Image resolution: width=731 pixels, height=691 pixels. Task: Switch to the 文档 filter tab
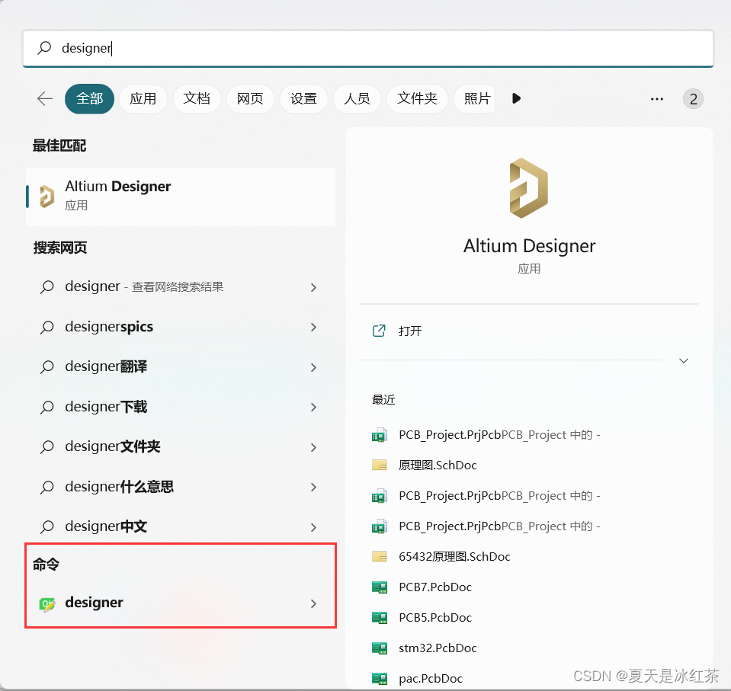coord(196,99)
